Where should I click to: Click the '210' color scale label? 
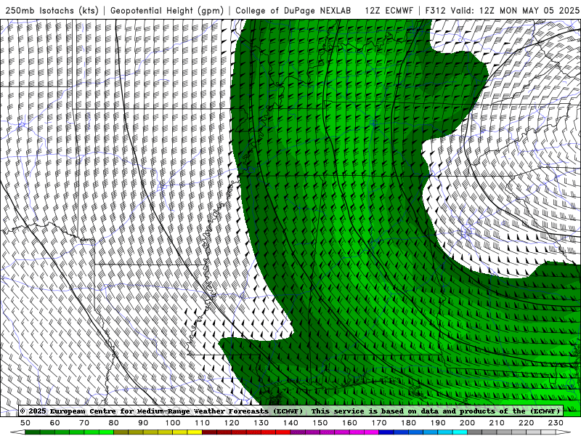tap(497, 423)
